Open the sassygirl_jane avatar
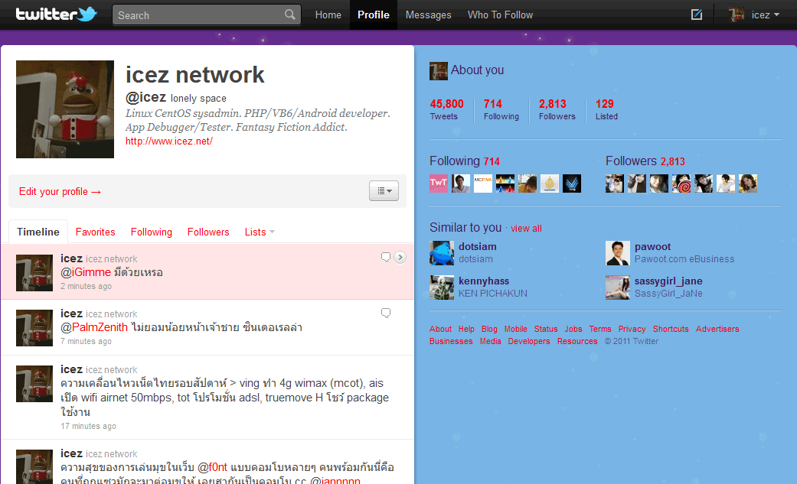 pos(618,287)
